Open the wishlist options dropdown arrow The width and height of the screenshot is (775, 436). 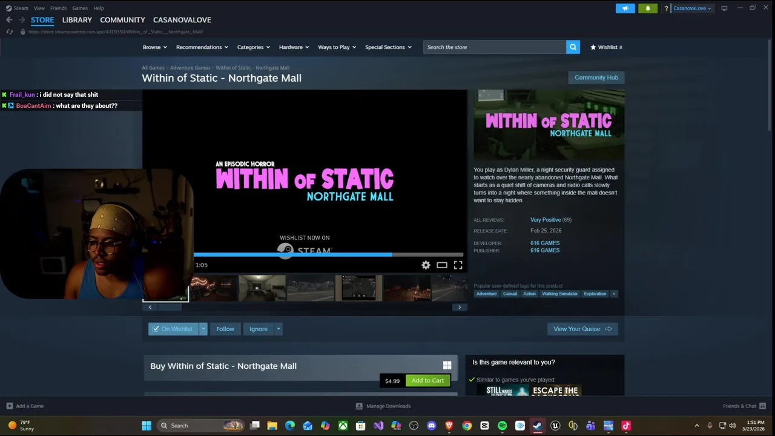click(x=203, y=329)
